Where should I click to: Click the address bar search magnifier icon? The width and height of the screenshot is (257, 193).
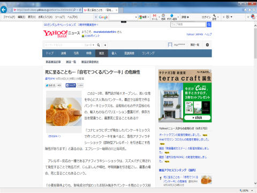coord(74,10)
